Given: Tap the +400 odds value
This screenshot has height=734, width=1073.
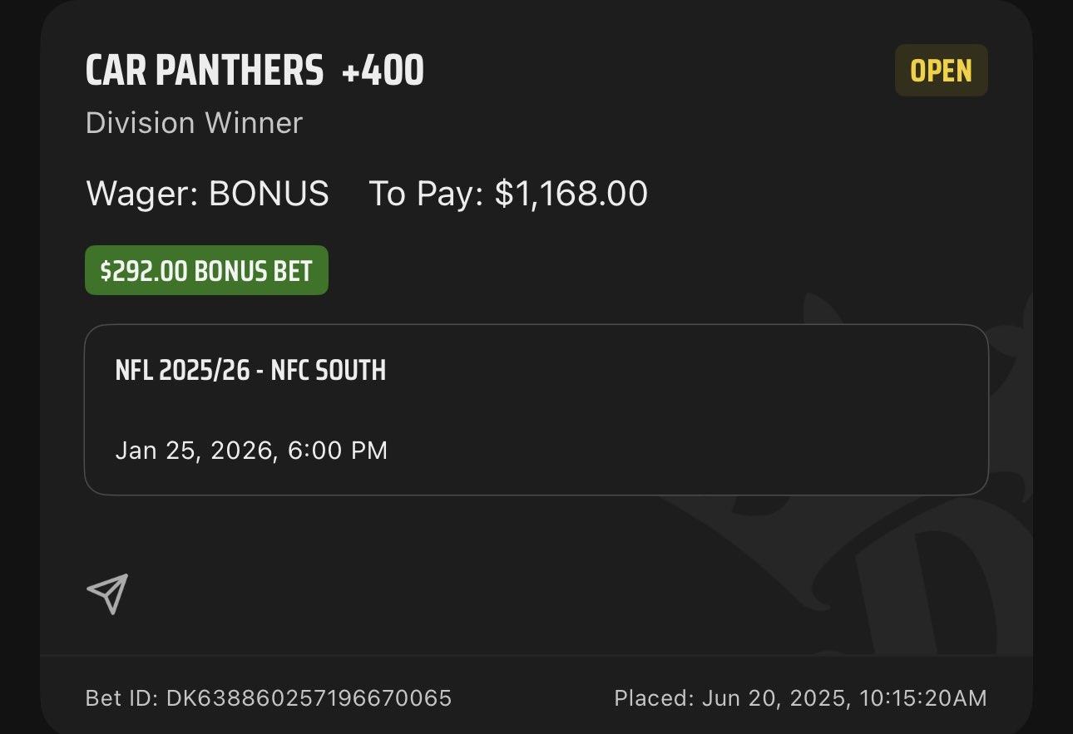Looking at the screenshot, I should click(x=383, y=71).
